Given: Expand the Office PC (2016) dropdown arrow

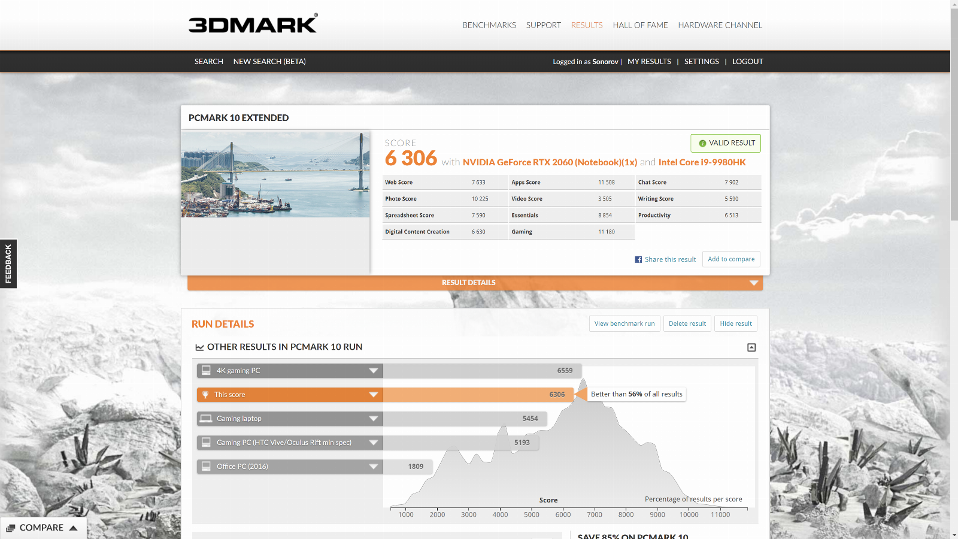Looking at the screenshot, I should (x=374, y=467).
